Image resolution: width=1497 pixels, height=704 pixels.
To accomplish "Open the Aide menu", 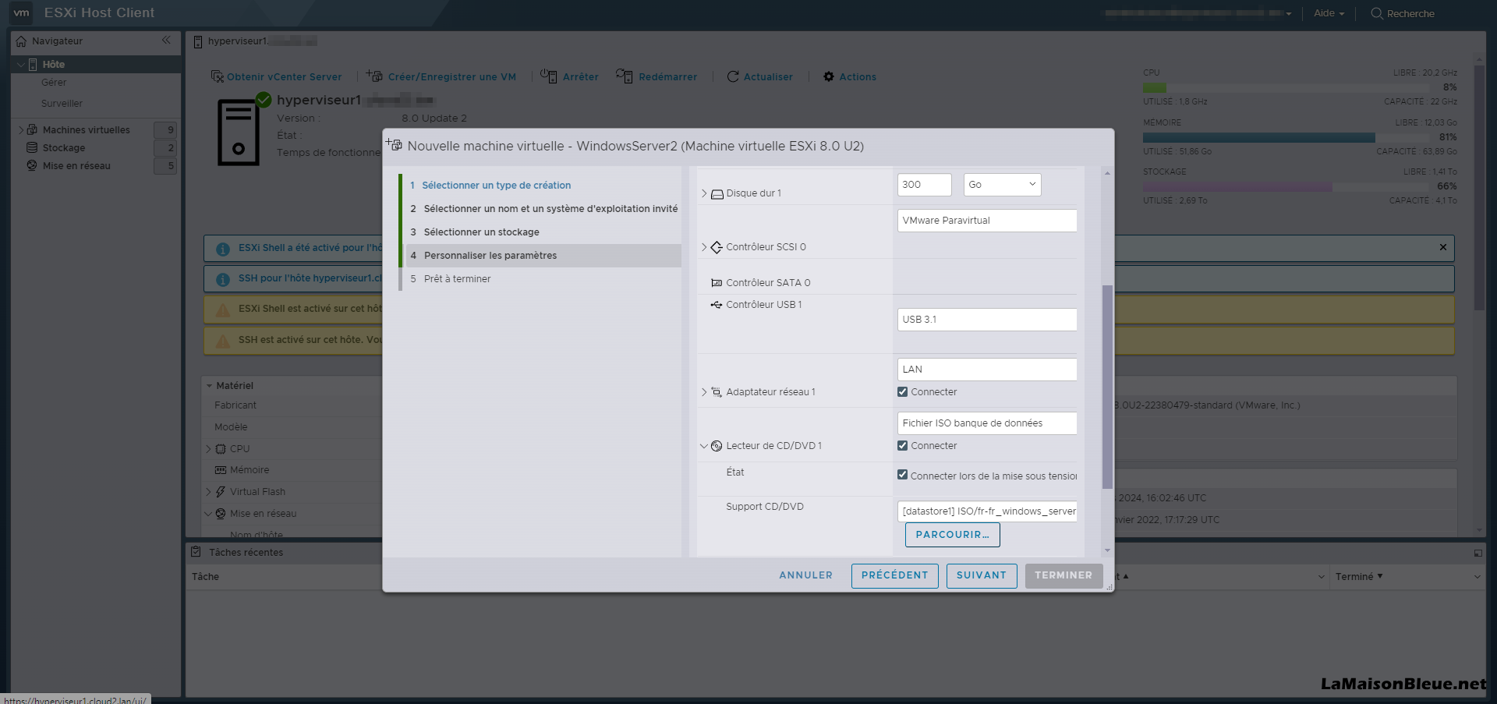I will click(x=1329, y=13).
